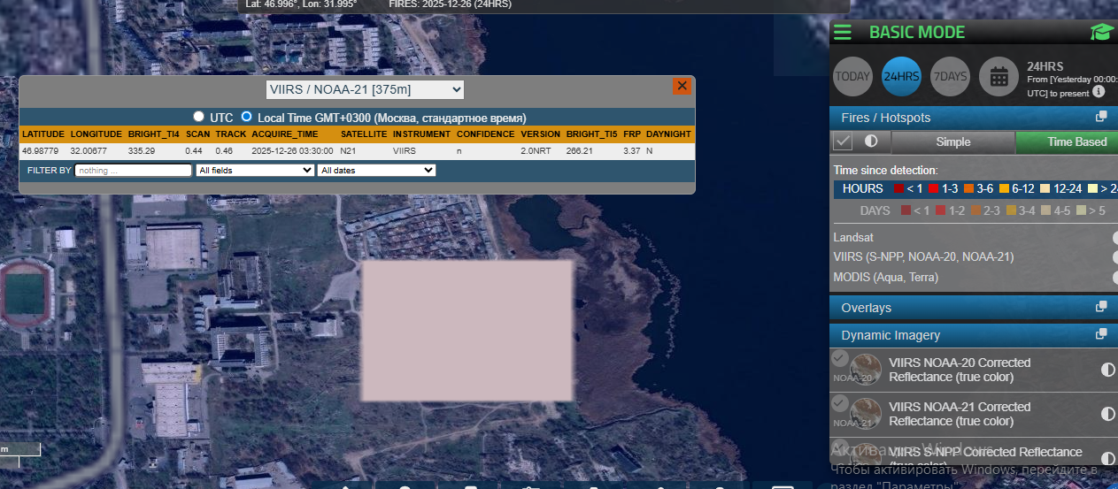1118x489 pixels.
Task: Open the VIIRS / NOAA-21 [375m] dropdown
Action: (365, 89)
